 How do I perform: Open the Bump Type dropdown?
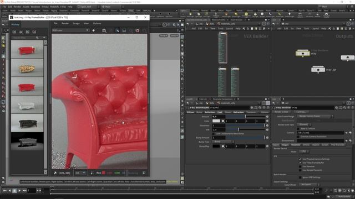[223, 142]
